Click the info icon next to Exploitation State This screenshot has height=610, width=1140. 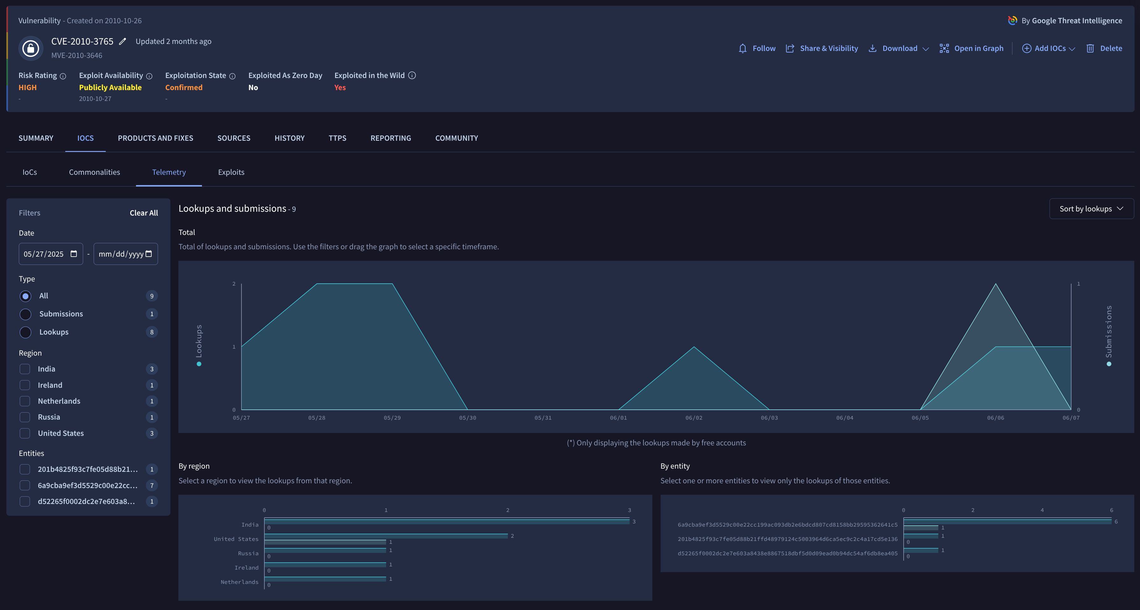point(232,76)
